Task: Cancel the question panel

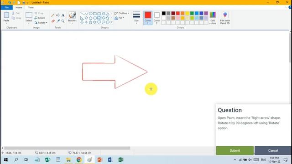Action: (273, 150)
